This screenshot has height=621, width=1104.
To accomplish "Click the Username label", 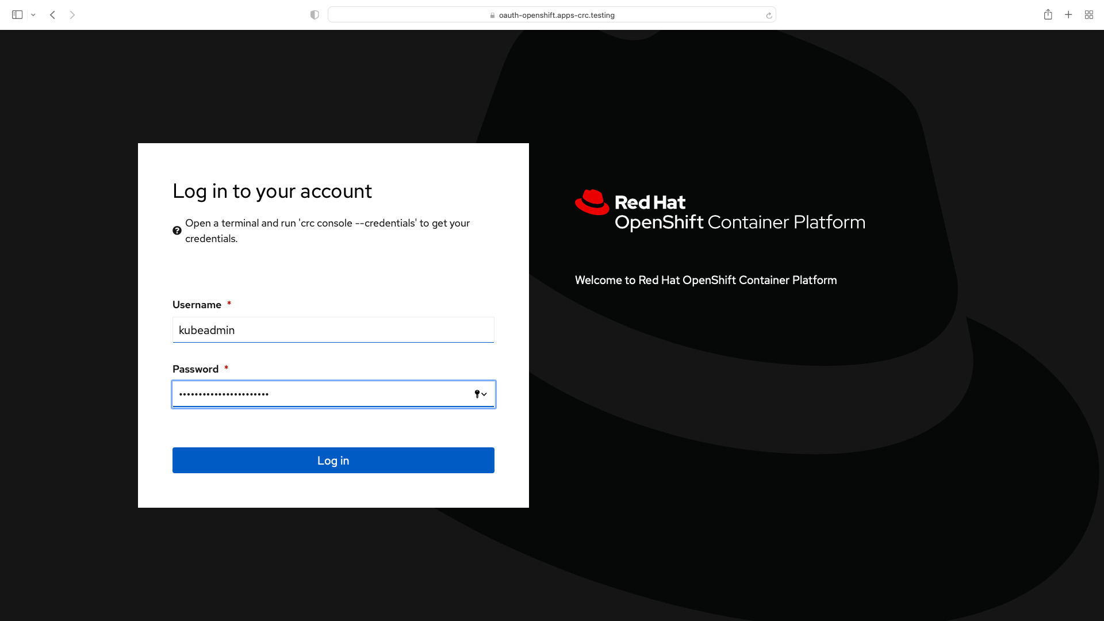I will pos(197,305).
